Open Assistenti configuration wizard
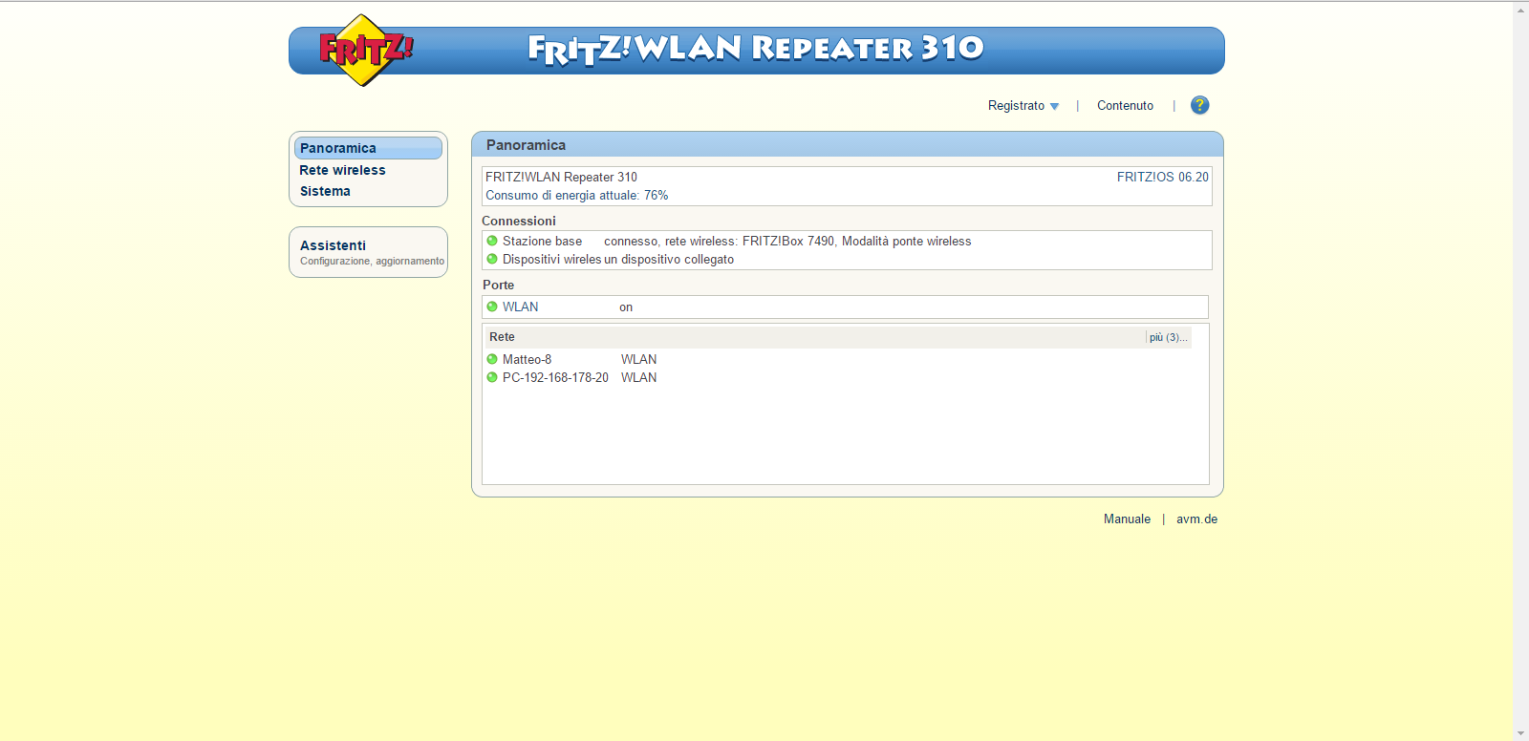The height and width of the screenshot is (741, 1529). coord(333,245)
